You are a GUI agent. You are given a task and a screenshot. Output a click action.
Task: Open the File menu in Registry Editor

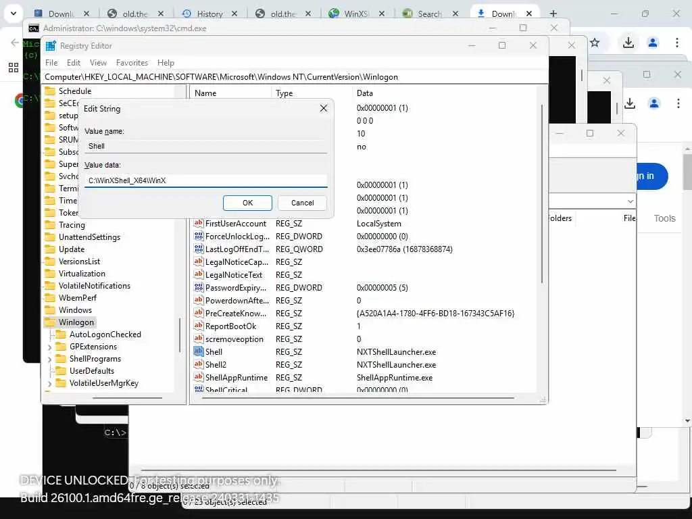51,63
